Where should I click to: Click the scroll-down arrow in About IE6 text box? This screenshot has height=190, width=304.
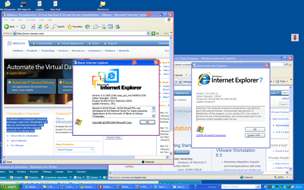click(153, 116)
